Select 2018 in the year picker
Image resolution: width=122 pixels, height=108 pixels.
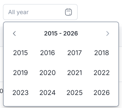tap(102, 53)
